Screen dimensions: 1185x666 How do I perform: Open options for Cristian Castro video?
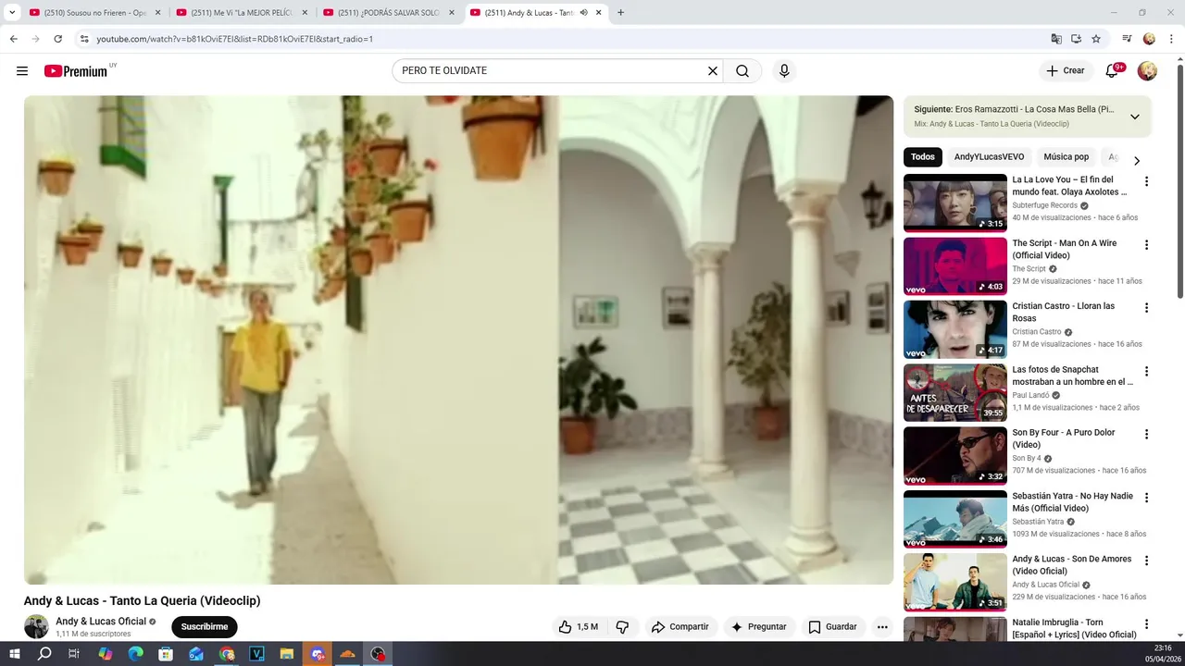(1146, 308)
